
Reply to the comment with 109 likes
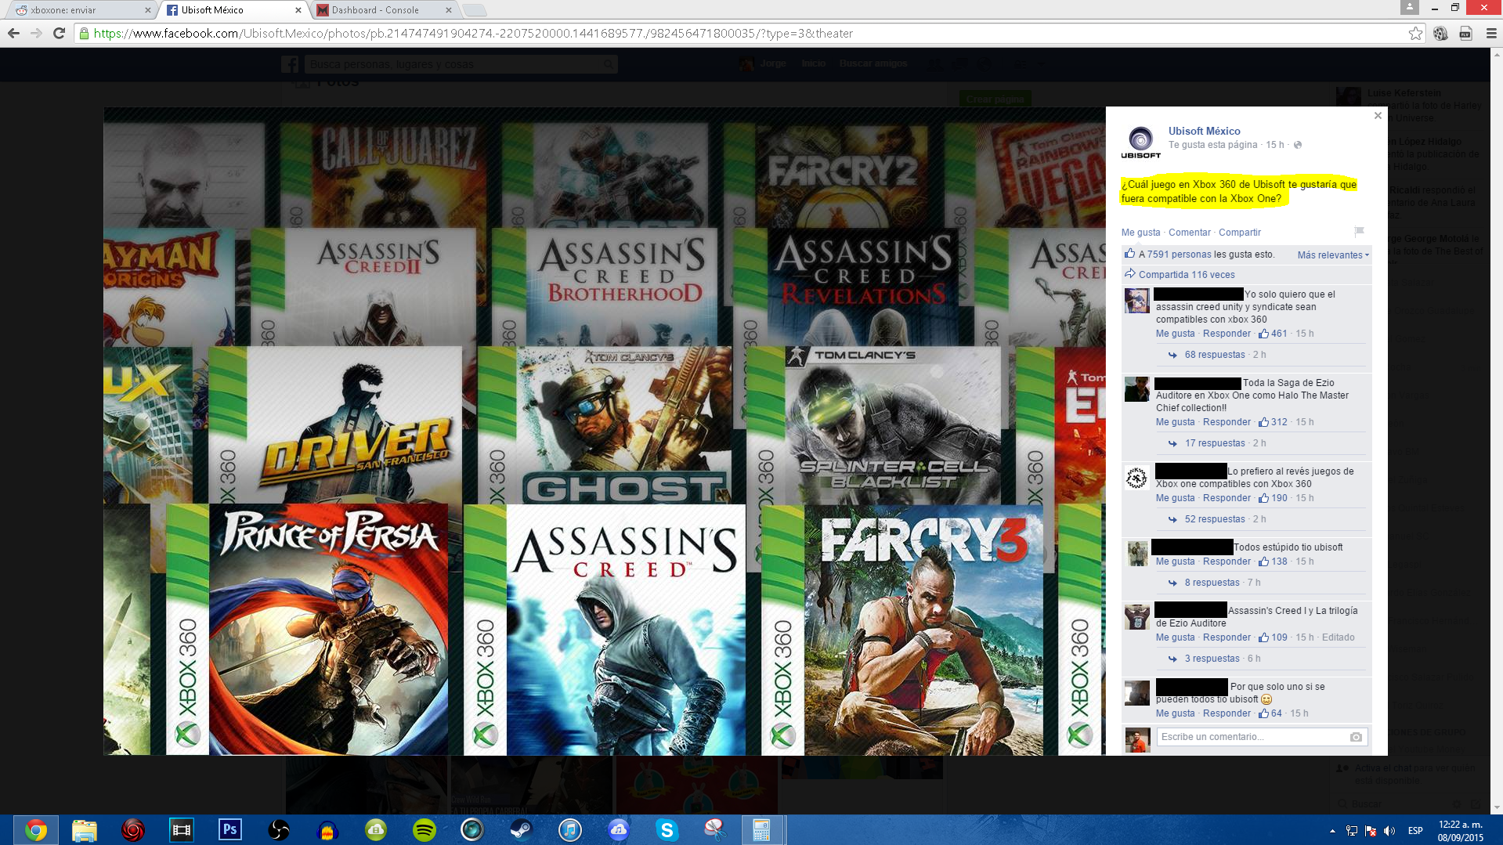[x=1227, y=637]
